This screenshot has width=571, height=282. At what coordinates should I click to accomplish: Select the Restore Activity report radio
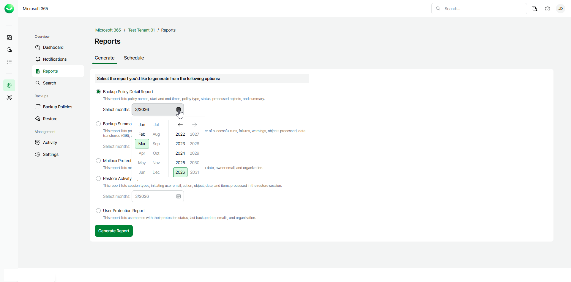98,178
